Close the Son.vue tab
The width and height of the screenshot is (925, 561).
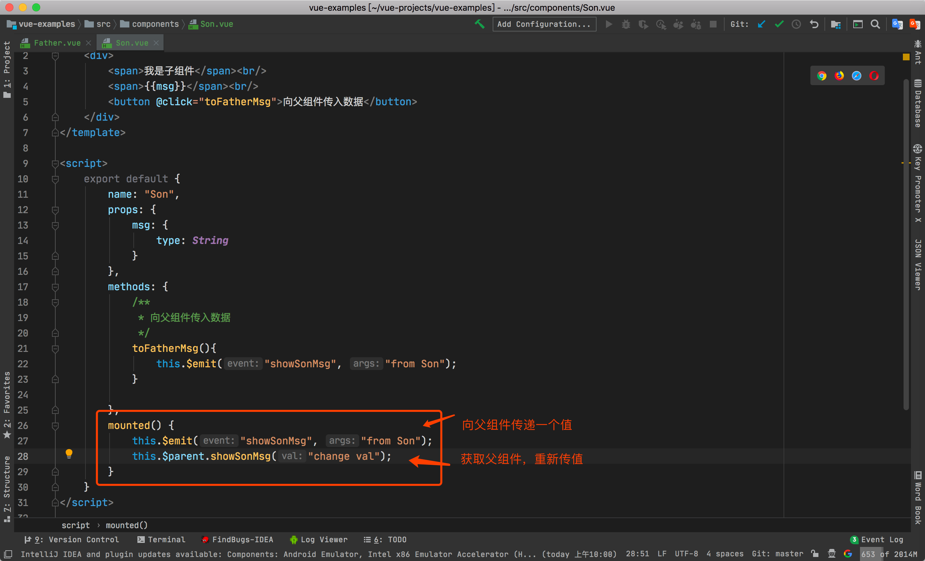(156, 43)
